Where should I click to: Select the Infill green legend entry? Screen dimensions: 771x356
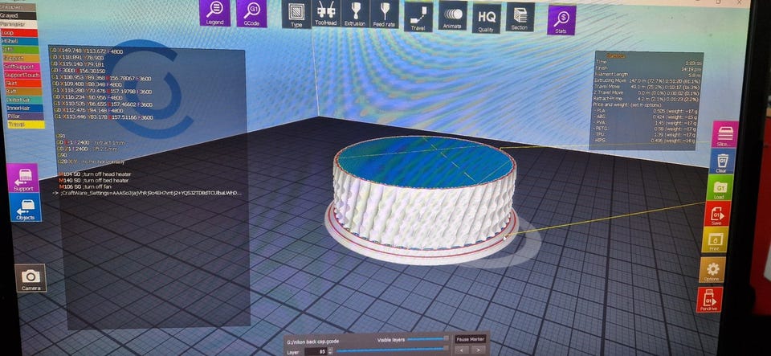pos(19,50)
